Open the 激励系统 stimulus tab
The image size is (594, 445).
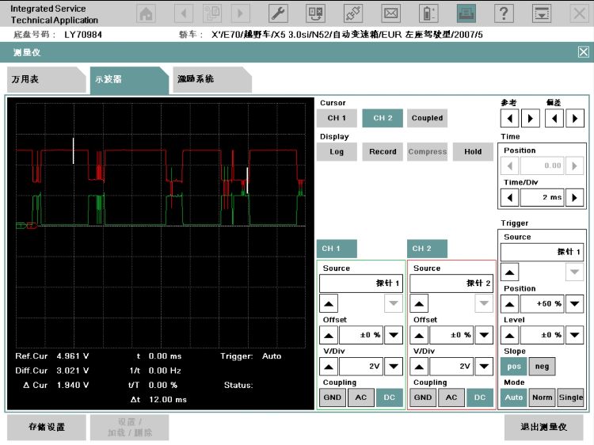click(211, 79)
